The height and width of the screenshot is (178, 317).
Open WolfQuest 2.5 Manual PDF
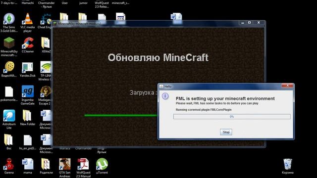[x=83, y=164]
